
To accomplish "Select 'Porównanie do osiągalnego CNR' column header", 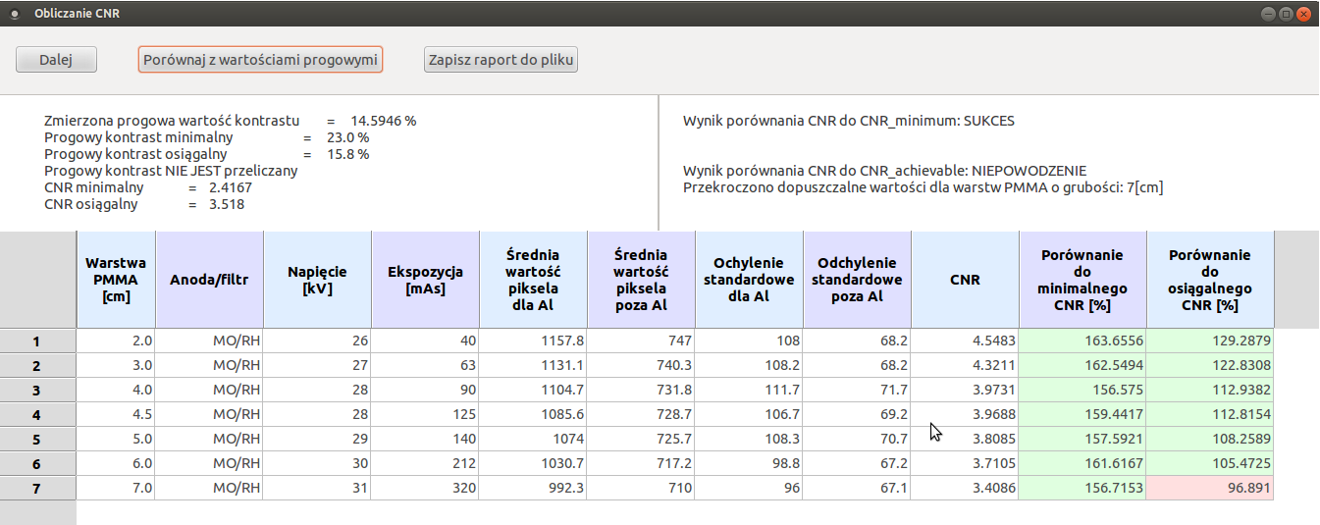I will pos(1210,280).
